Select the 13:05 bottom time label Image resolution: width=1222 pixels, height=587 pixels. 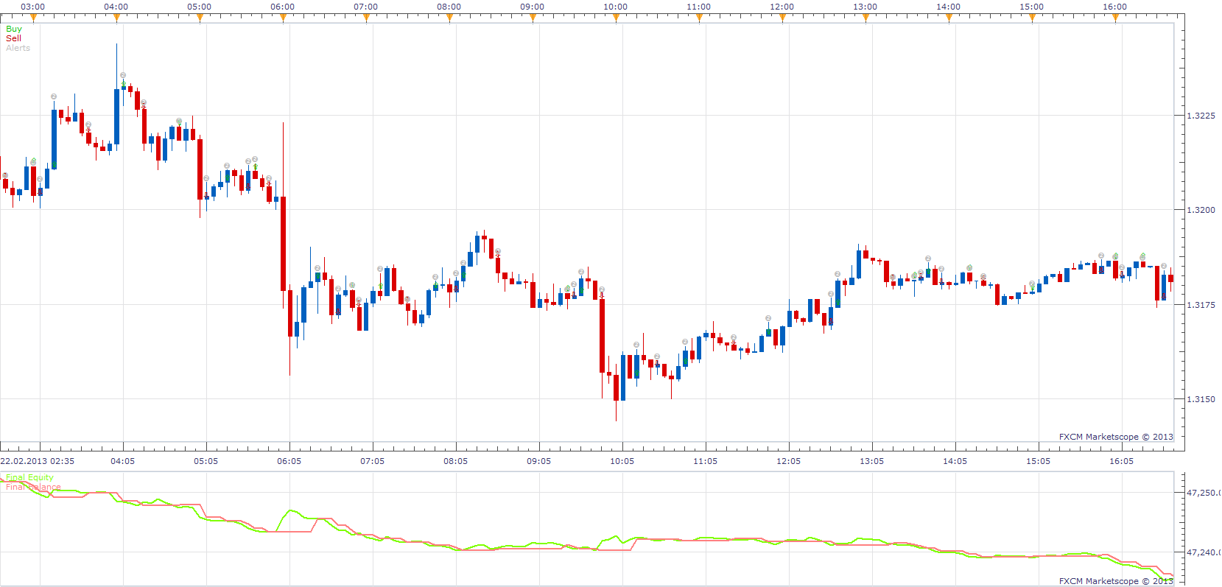point(872,461)
